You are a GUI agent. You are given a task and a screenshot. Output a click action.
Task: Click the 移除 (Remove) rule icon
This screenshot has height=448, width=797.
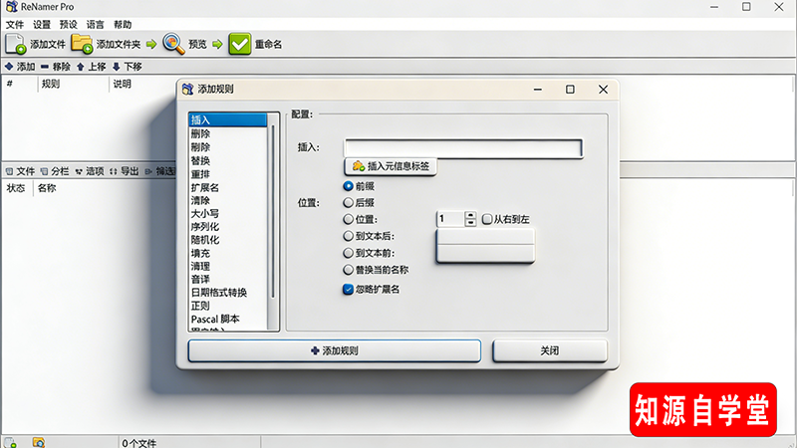(45, 67)
